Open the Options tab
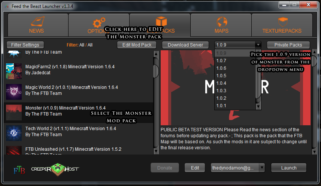 click(x=99, y=25)
